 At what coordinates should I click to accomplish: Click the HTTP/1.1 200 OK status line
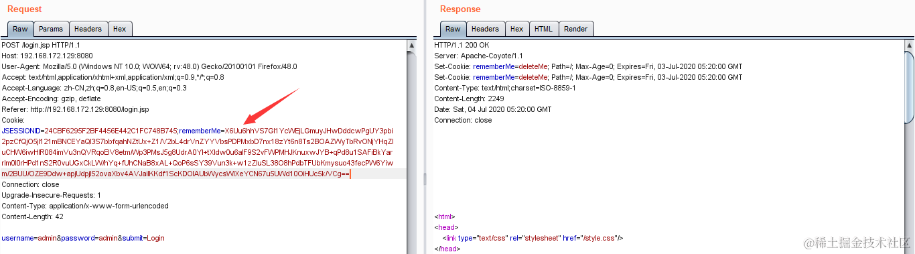tap(462, 45)
